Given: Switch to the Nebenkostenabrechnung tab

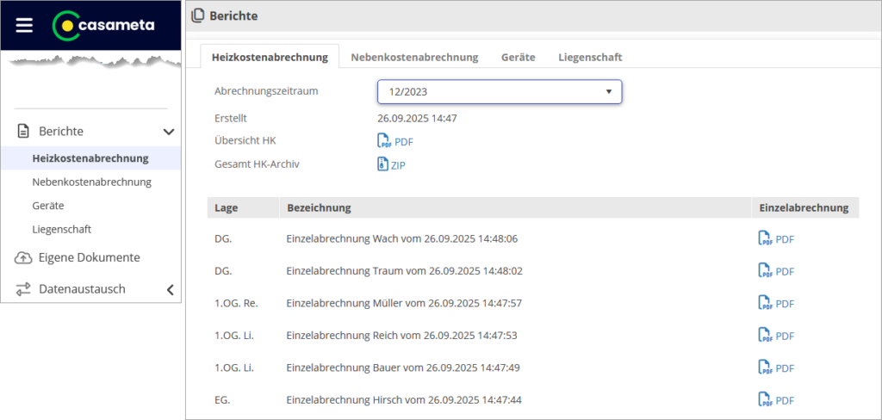Looking at the screenshot, I should tap(414, 57).
